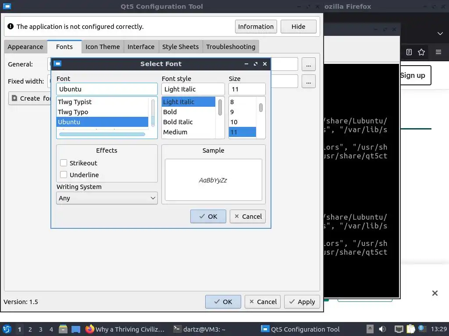The image size is (449, 336).
Task: Cancel the Select Font dialog
Action: tap(248, 216)
